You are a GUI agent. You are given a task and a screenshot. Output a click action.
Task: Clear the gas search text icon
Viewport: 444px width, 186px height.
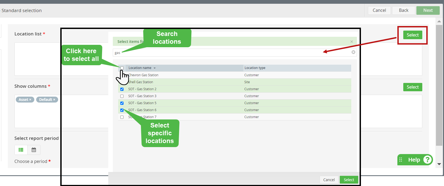(x=353, y=52)
